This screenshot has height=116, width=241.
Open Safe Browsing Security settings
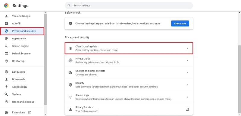tap(129, 85)
